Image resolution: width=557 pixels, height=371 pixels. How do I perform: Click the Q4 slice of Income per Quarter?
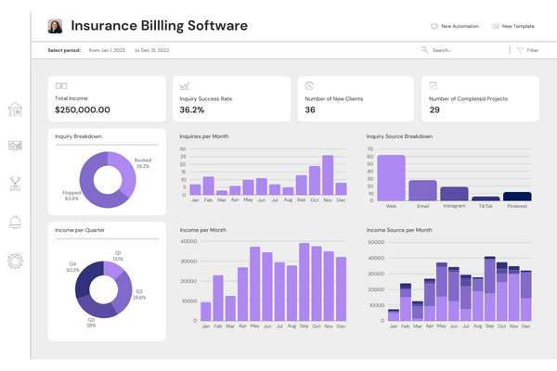pos(85,280)
